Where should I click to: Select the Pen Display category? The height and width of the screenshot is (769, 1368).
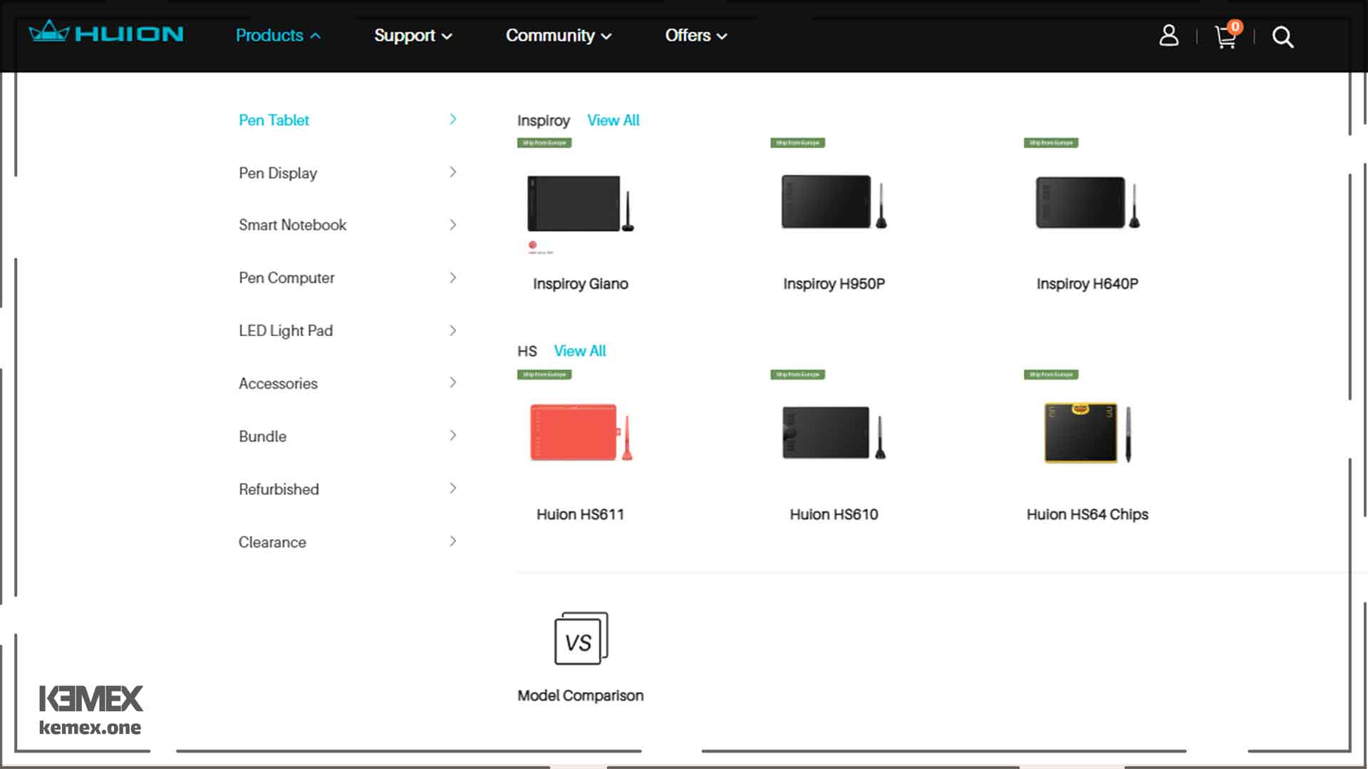point(278,173)
